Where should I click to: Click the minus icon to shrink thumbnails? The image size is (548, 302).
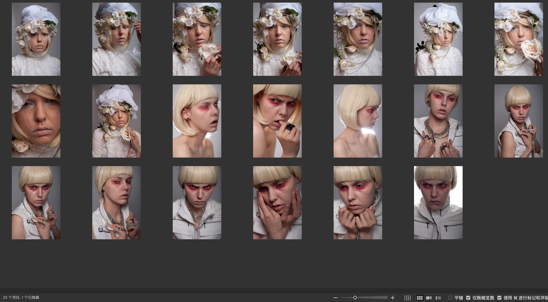click(x=335, y=298)
